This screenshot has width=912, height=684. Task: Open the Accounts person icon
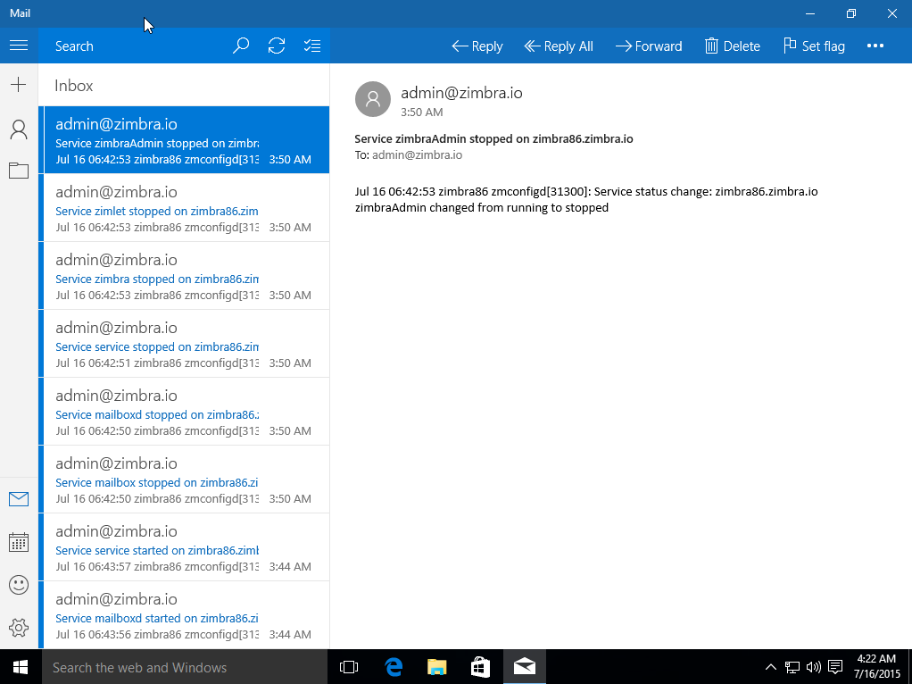tap(19, 130)
